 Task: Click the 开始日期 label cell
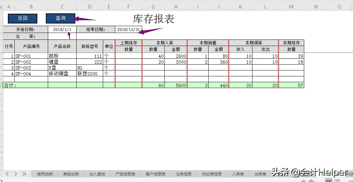[26, 29]
